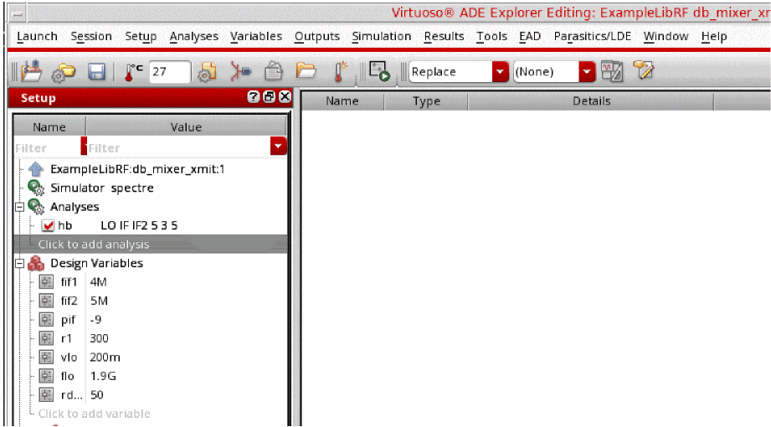The image size is (771, 427).
Task: Click 'Click to add variable' row
Action: click(151, 414)
